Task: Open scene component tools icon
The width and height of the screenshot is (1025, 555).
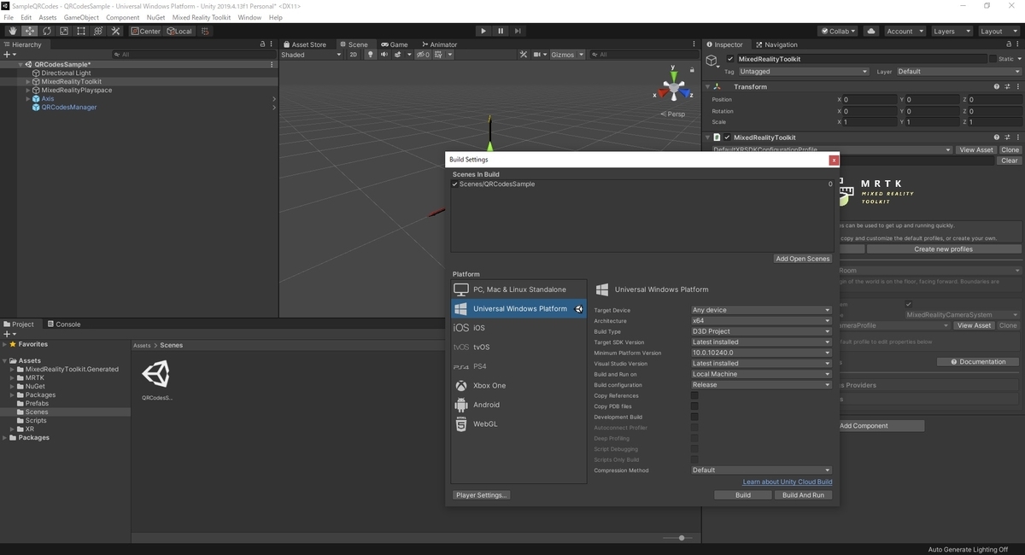Action: [524, 55]
